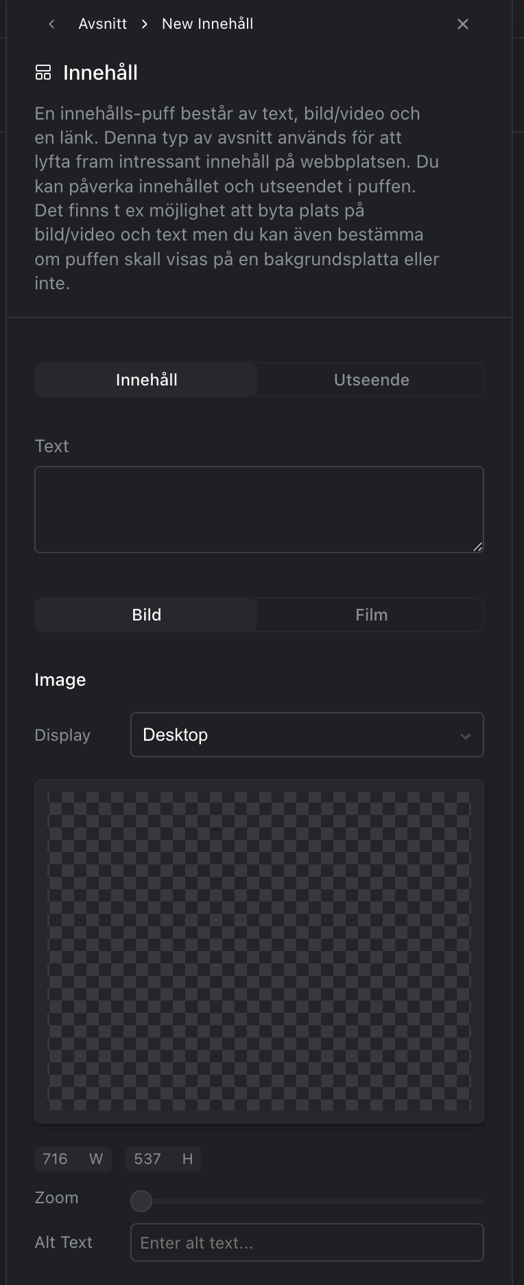The image size is (524, 1285).
Task: Click the Zoom slider handle
Action: [x=141, y=1201]
